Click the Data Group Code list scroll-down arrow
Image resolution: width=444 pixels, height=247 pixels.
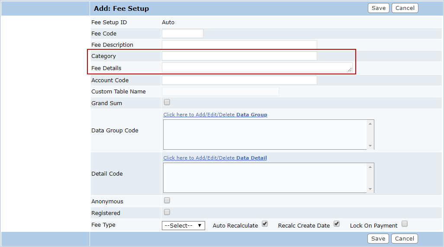[x=370, y=146]
